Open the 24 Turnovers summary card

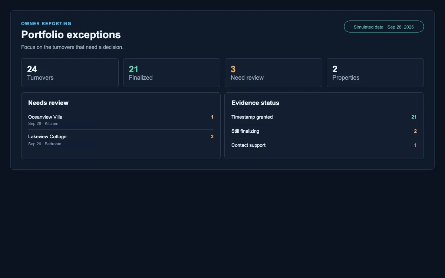[70, 73]
